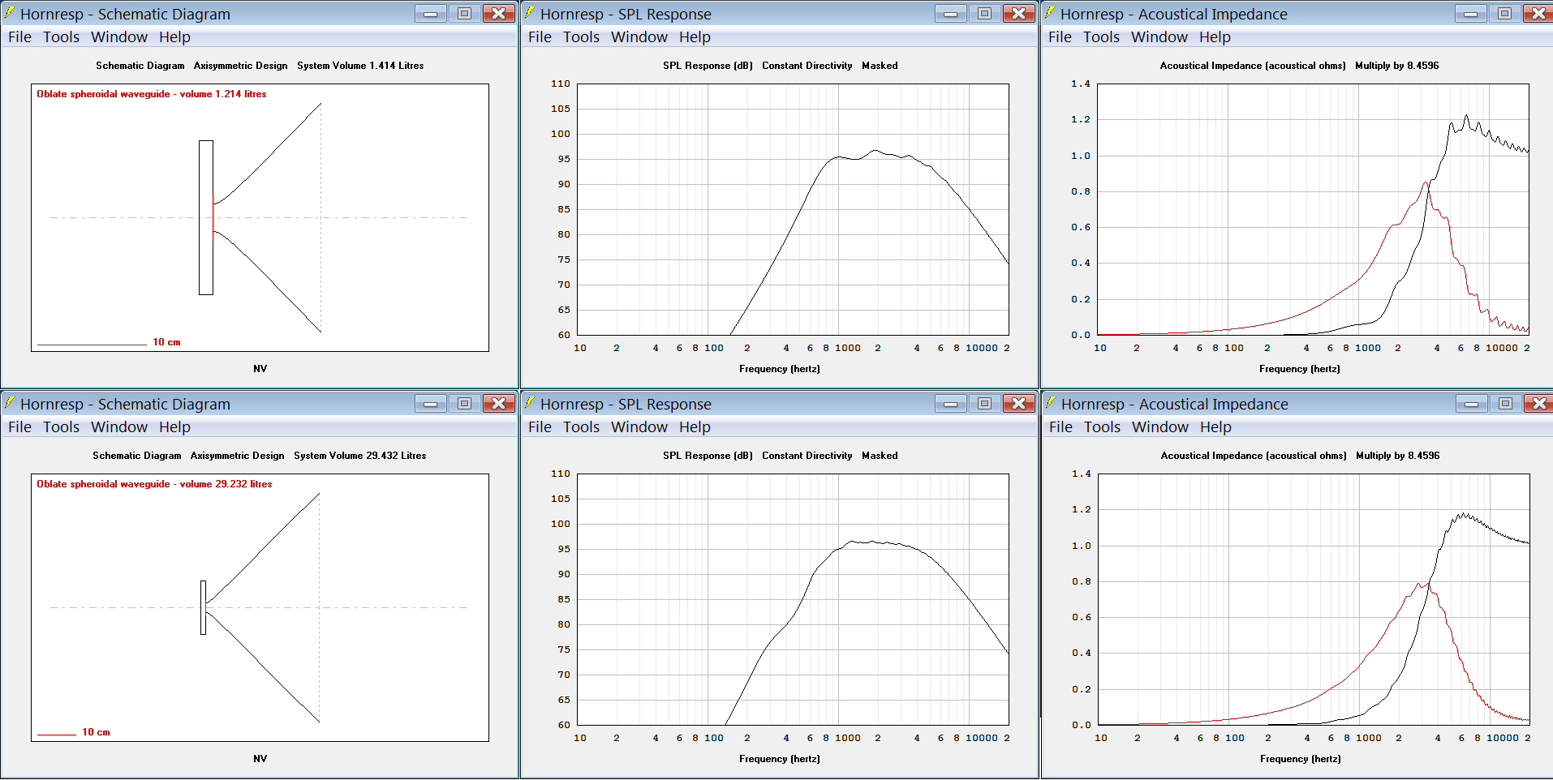Click '10 cm' scale label in upper Schematic Diagram
The image size is (1553, 780).
pyautogui.click(x=166, y=342)
